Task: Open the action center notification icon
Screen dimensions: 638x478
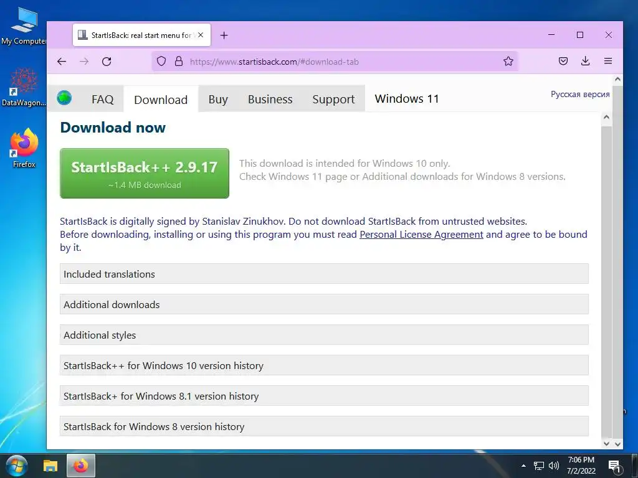Action: 614,466
